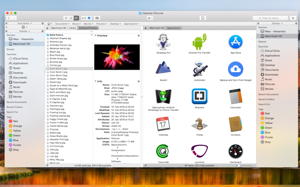This screenshot has width=300, height=187.
Task: Select Flamingos.jpg in file list
Action: pos(57,109)
